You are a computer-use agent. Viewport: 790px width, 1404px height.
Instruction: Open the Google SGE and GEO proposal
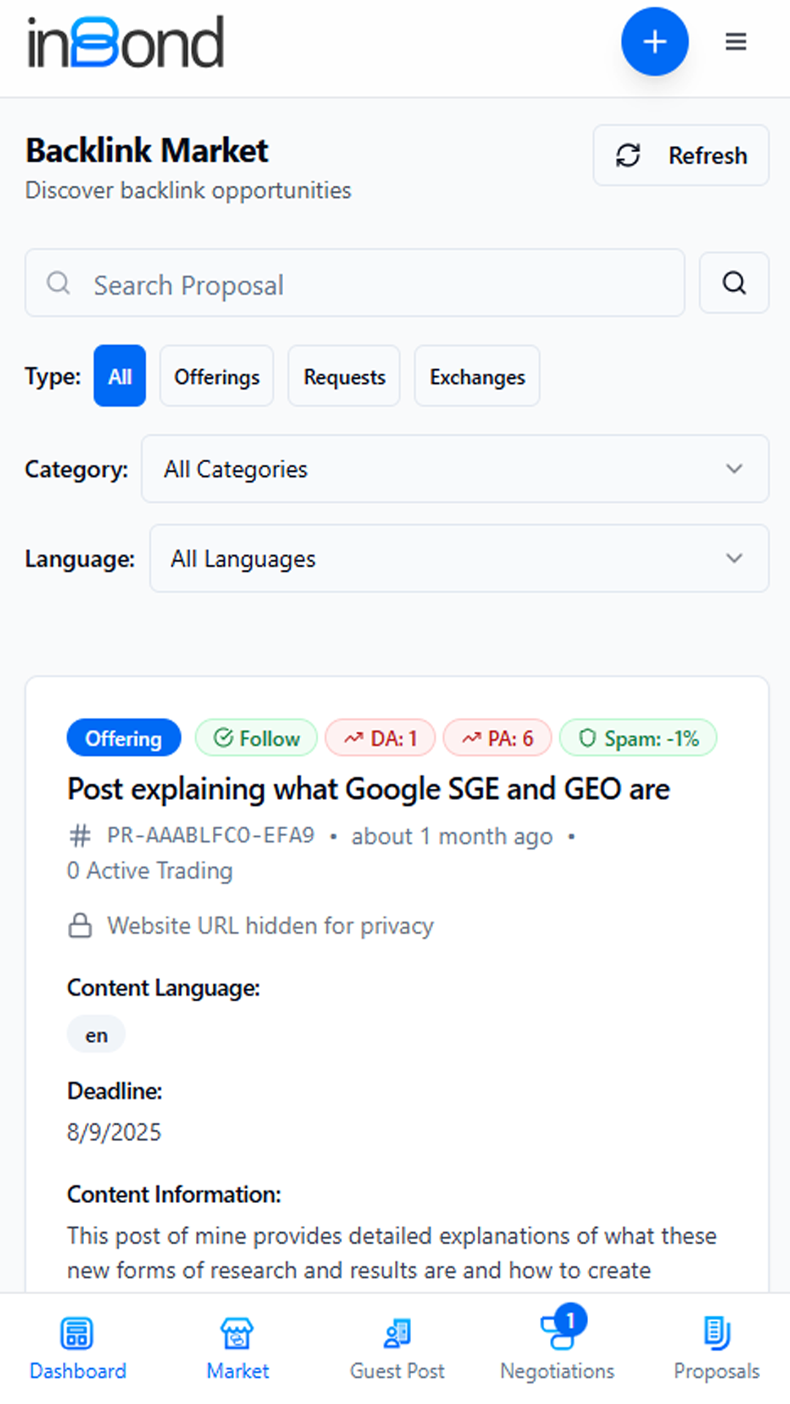tap(369, 789)
